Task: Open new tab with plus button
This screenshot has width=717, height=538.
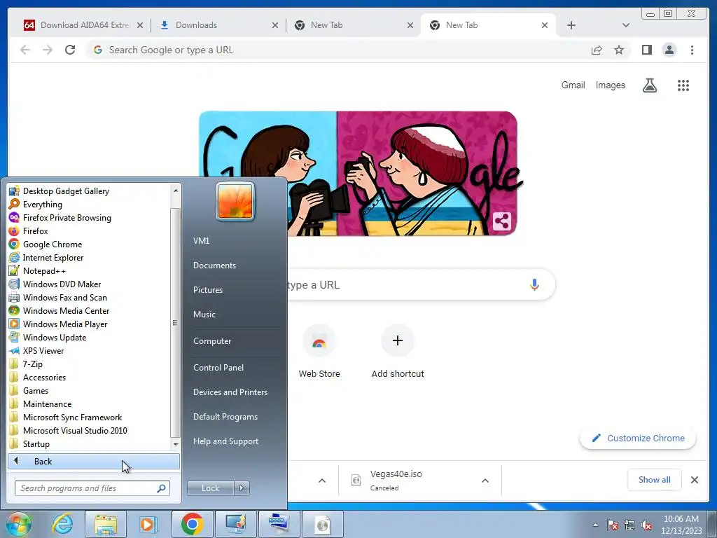Action: coord(571,25)
